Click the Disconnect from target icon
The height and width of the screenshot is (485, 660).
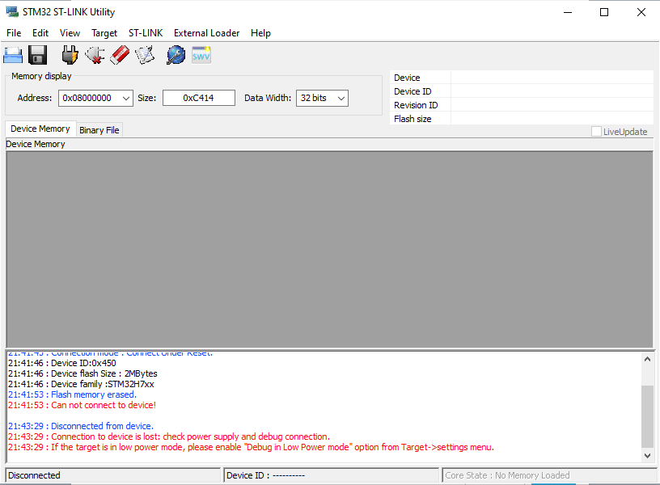pyautogui.click(x=95, y=55)
